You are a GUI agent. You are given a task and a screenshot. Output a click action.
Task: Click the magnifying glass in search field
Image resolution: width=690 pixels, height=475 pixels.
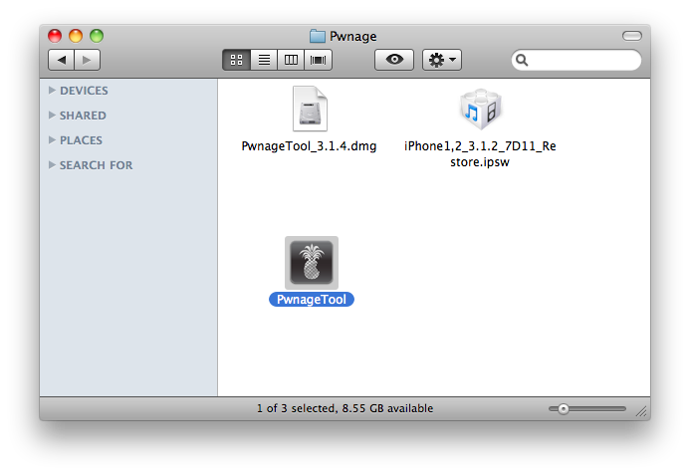523,61
